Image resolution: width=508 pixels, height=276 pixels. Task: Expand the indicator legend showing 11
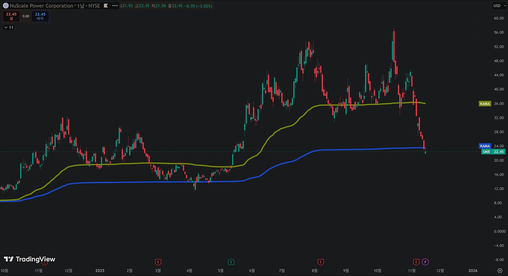tap(9, 27)
